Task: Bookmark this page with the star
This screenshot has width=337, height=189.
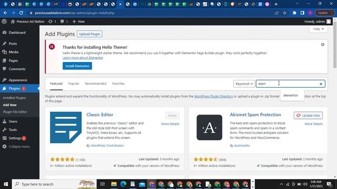Action: (284, 13)
